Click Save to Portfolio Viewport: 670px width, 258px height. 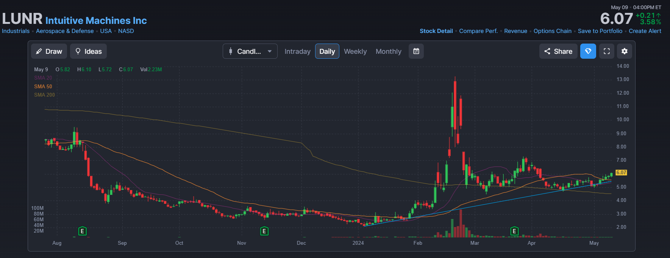tap(600, 31)
